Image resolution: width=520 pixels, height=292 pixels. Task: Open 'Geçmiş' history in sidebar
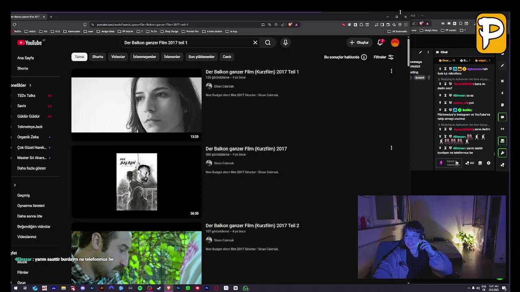click(24, 195)
